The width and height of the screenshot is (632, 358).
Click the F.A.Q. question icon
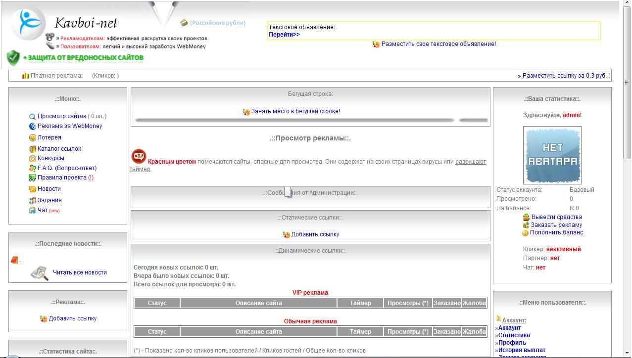33,168
